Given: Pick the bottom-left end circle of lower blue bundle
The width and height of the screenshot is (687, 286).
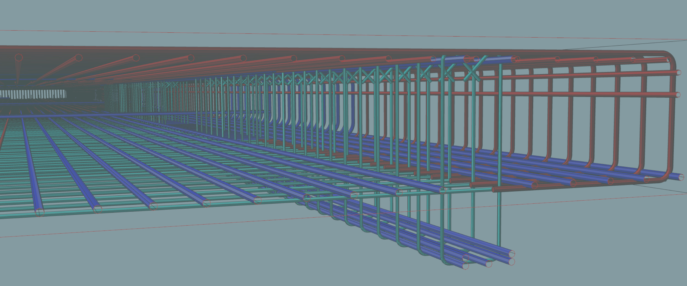Looking at the screenshot, I should 465,266.
